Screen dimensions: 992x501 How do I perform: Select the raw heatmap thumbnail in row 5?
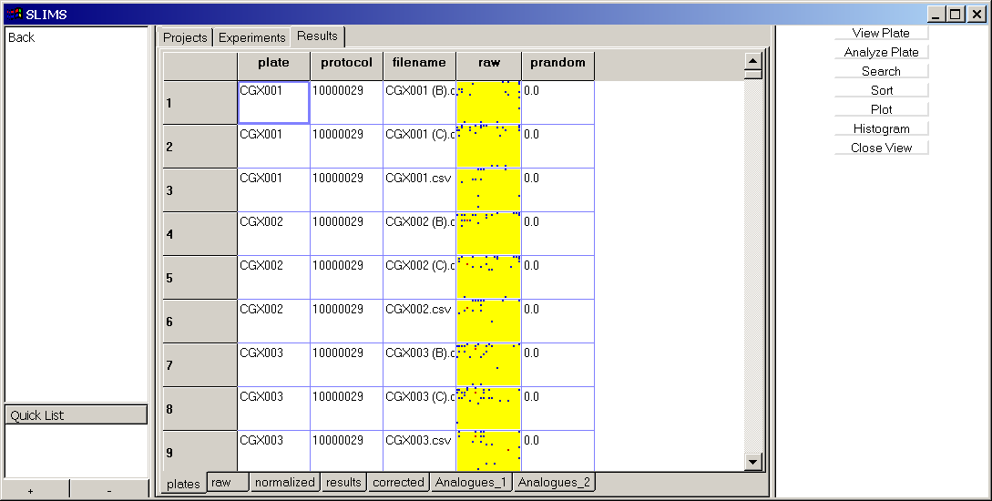pos(488,277)
